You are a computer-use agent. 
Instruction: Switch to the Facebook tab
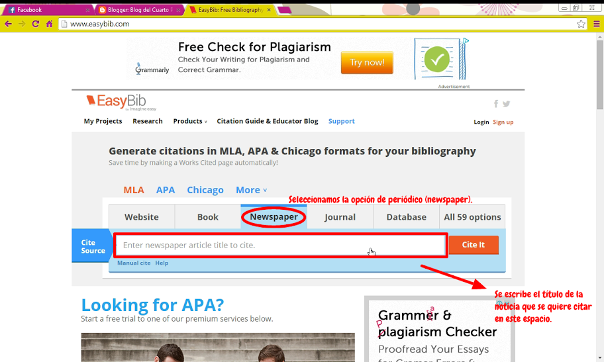[x=48, y=10]
